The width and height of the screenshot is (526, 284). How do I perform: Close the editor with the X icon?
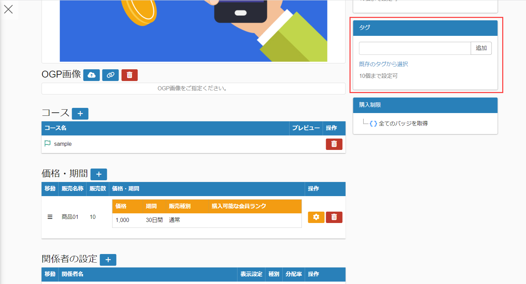click(x=9, y=9)
